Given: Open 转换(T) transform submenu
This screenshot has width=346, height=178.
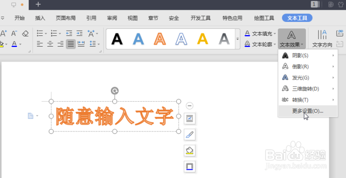Looking at the screenshot, I should point(308,100).
